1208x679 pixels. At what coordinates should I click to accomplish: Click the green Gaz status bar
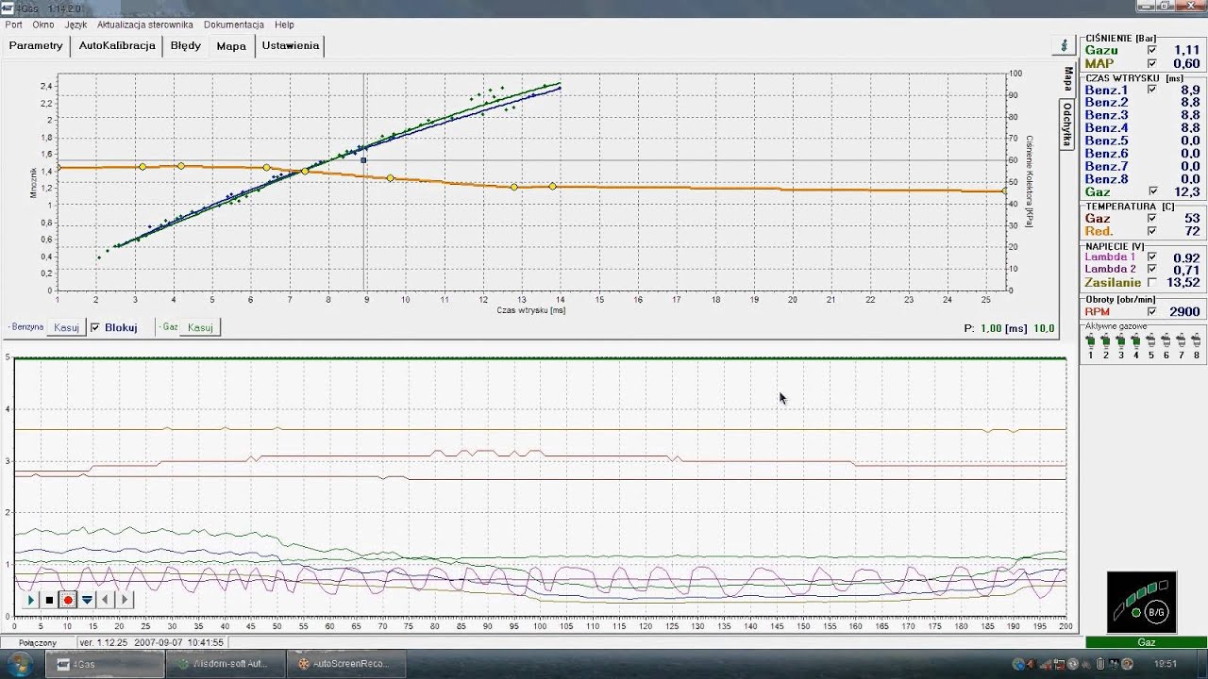coord(1146,642)
